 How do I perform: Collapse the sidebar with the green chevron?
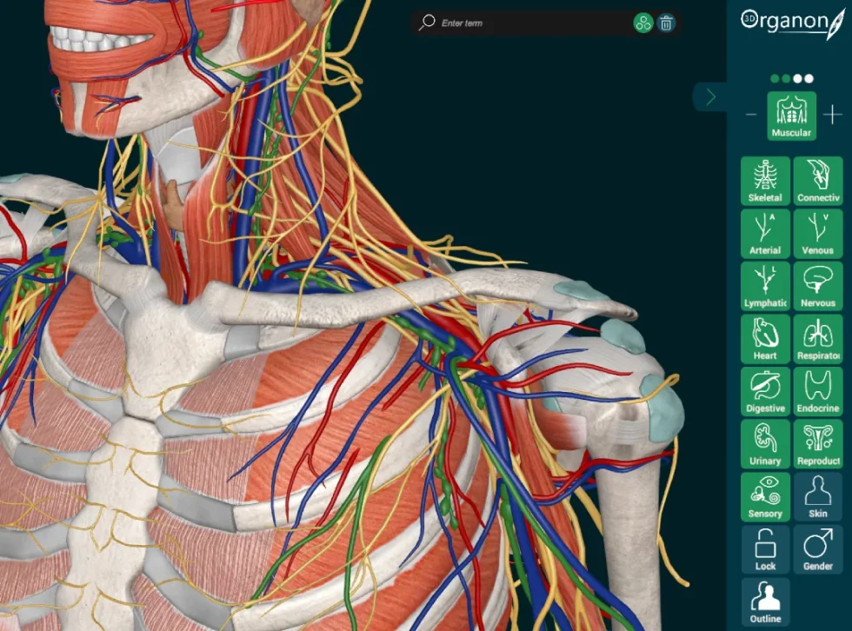click(710, 97)
